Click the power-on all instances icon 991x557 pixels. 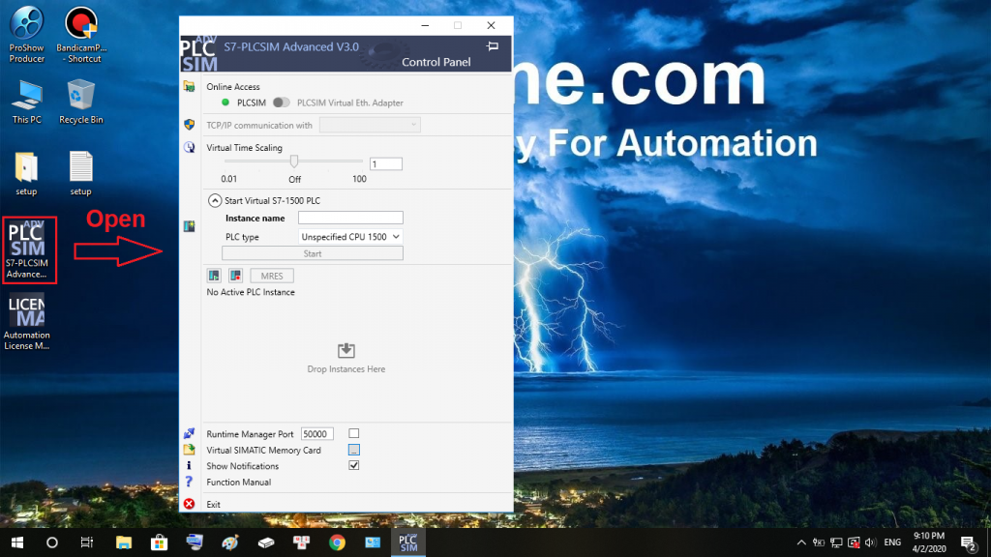click(214, 276)
